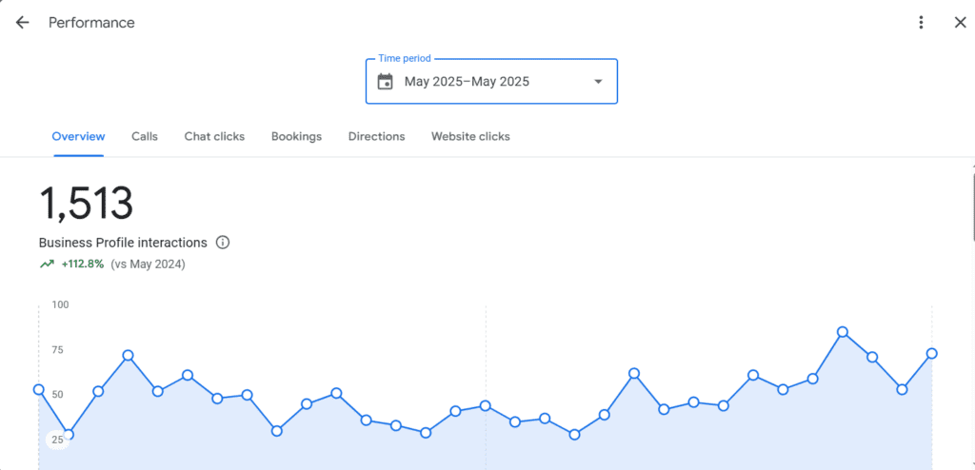Switch to the Overview tab

(x=78, y=137)
